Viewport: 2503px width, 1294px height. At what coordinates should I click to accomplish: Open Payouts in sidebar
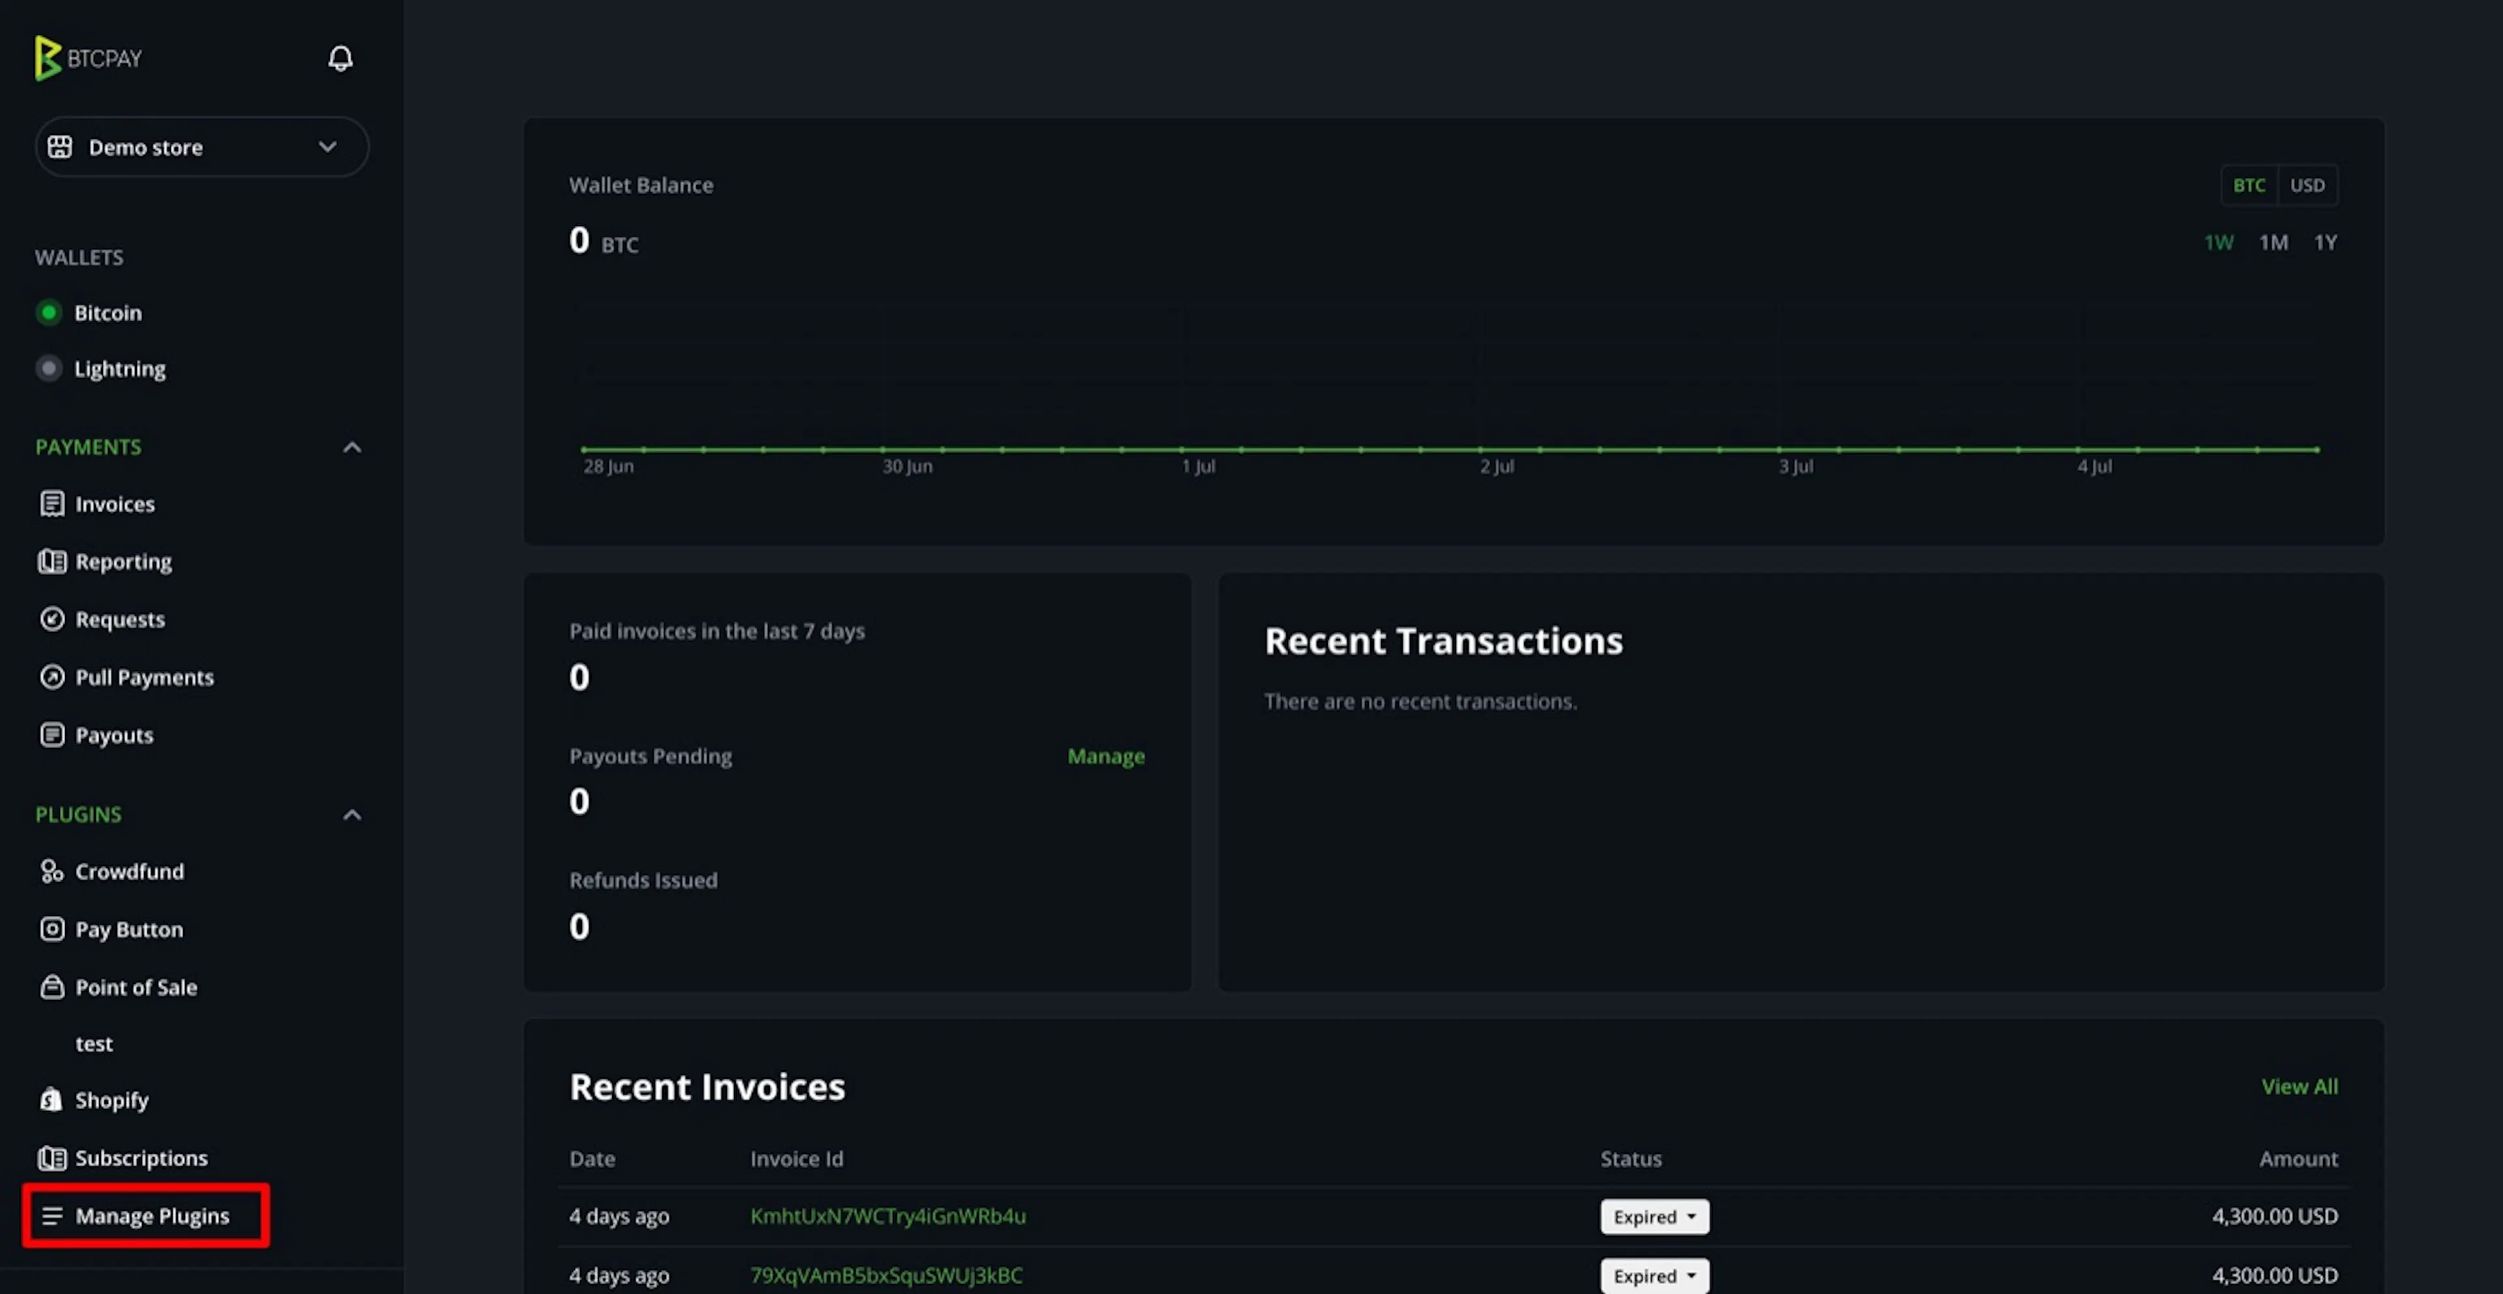113,736
